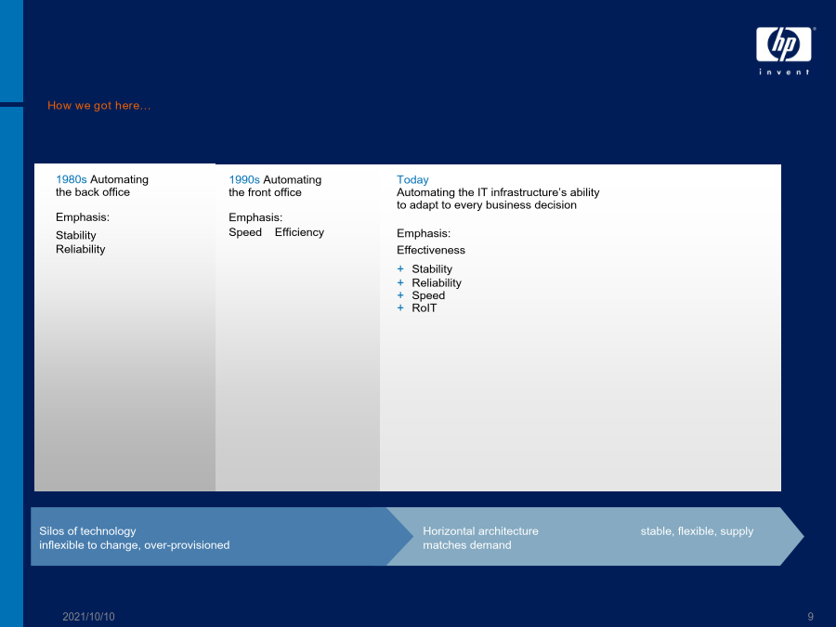The height and width of the screenshot is (627, 836).
Task: Click 'Reliability' in the 1980s column
Action: tap(81, 250)
